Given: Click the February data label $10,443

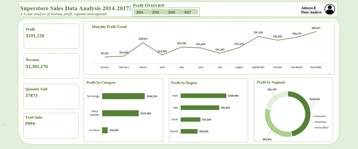Looking at the screenshot, I should pyautogui.click(x=124, y=52).
